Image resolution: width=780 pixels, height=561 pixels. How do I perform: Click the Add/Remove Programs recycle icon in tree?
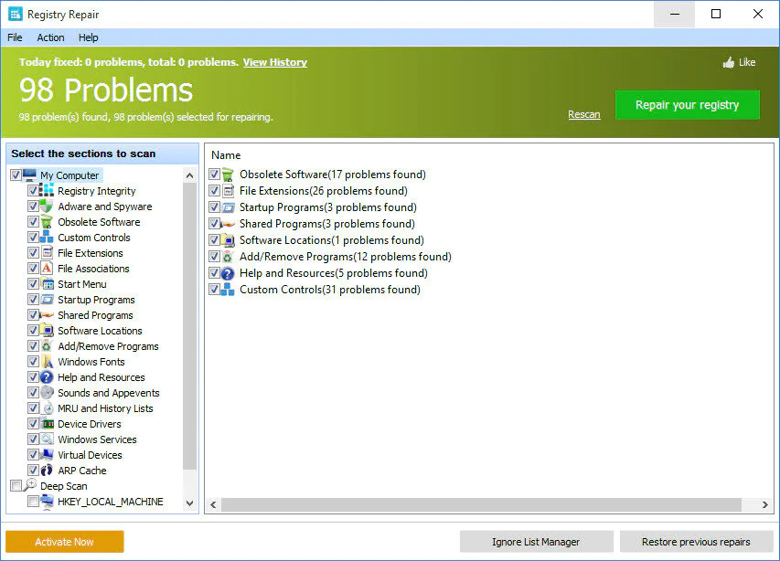[47, 346]
